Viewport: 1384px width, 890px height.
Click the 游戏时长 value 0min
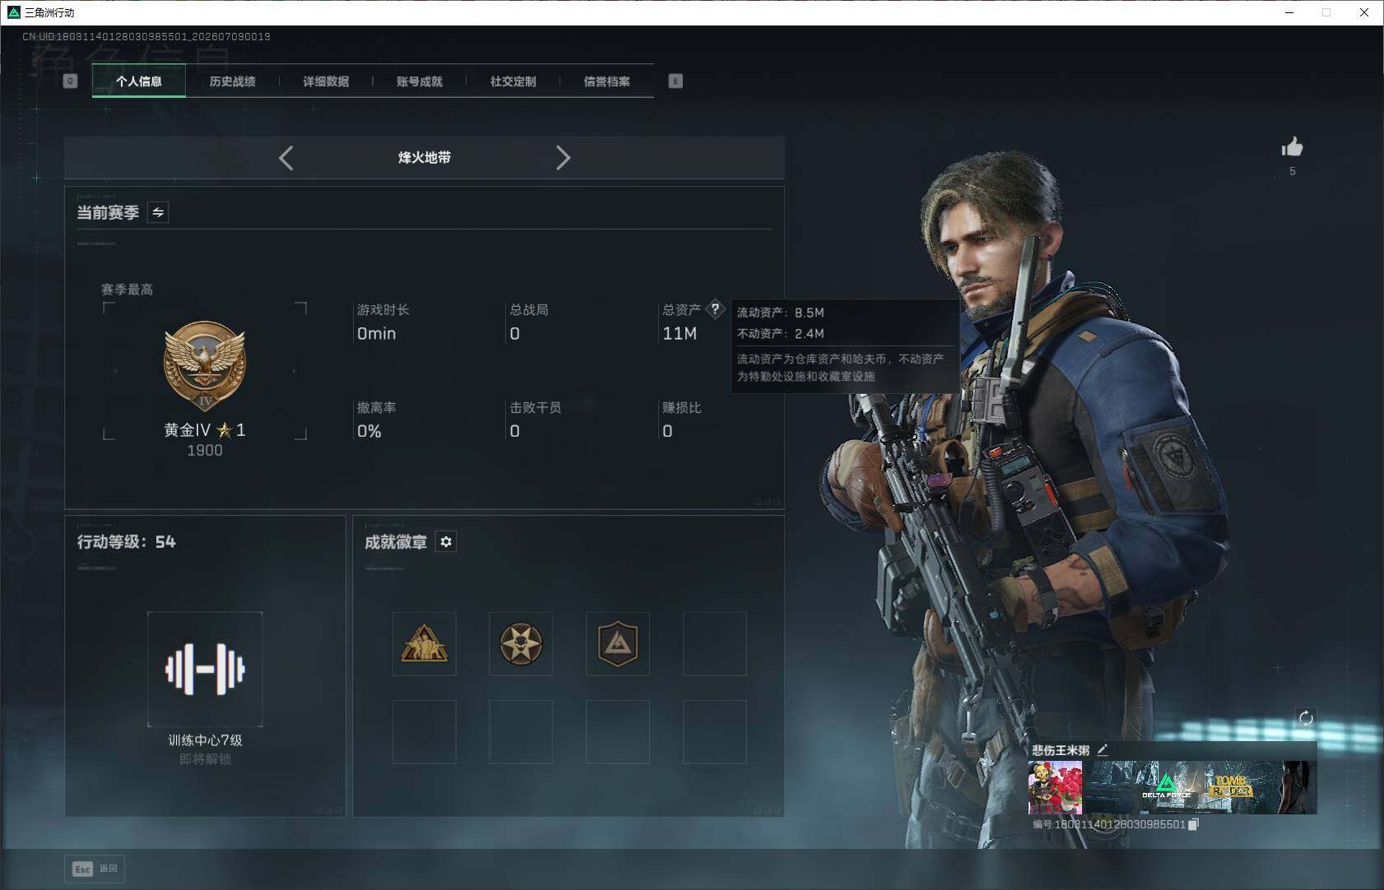coord(376,333)
